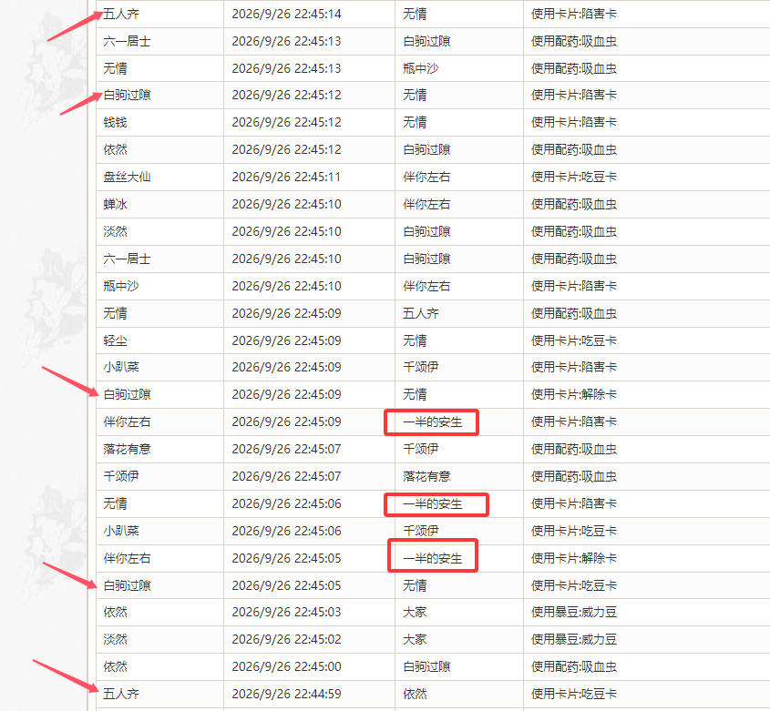Screen dimensions: 770x711
Task: Click the timestamp 2026/9/26 22:45:03
Action: click(286, 612)
